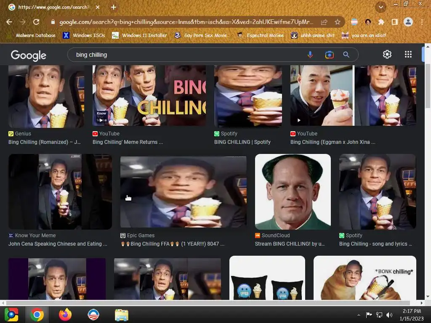Screen dimensions: 431x323
Task: Open the extensions puzzle-piece menu
Action: pos(381,22)
